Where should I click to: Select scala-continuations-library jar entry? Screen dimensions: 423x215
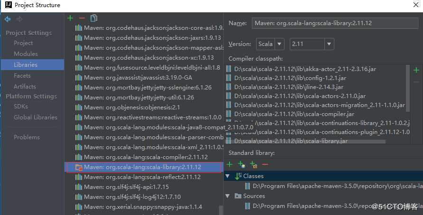(x=332, y=123)
